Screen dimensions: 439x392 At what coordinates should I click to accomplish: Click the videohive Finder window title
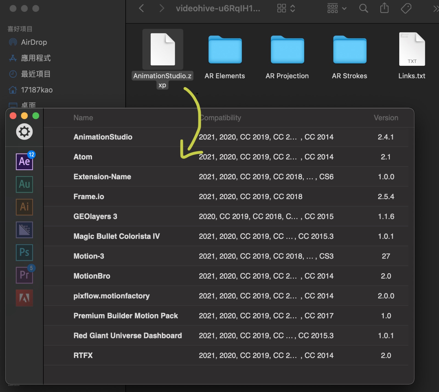tap(218, 9)
